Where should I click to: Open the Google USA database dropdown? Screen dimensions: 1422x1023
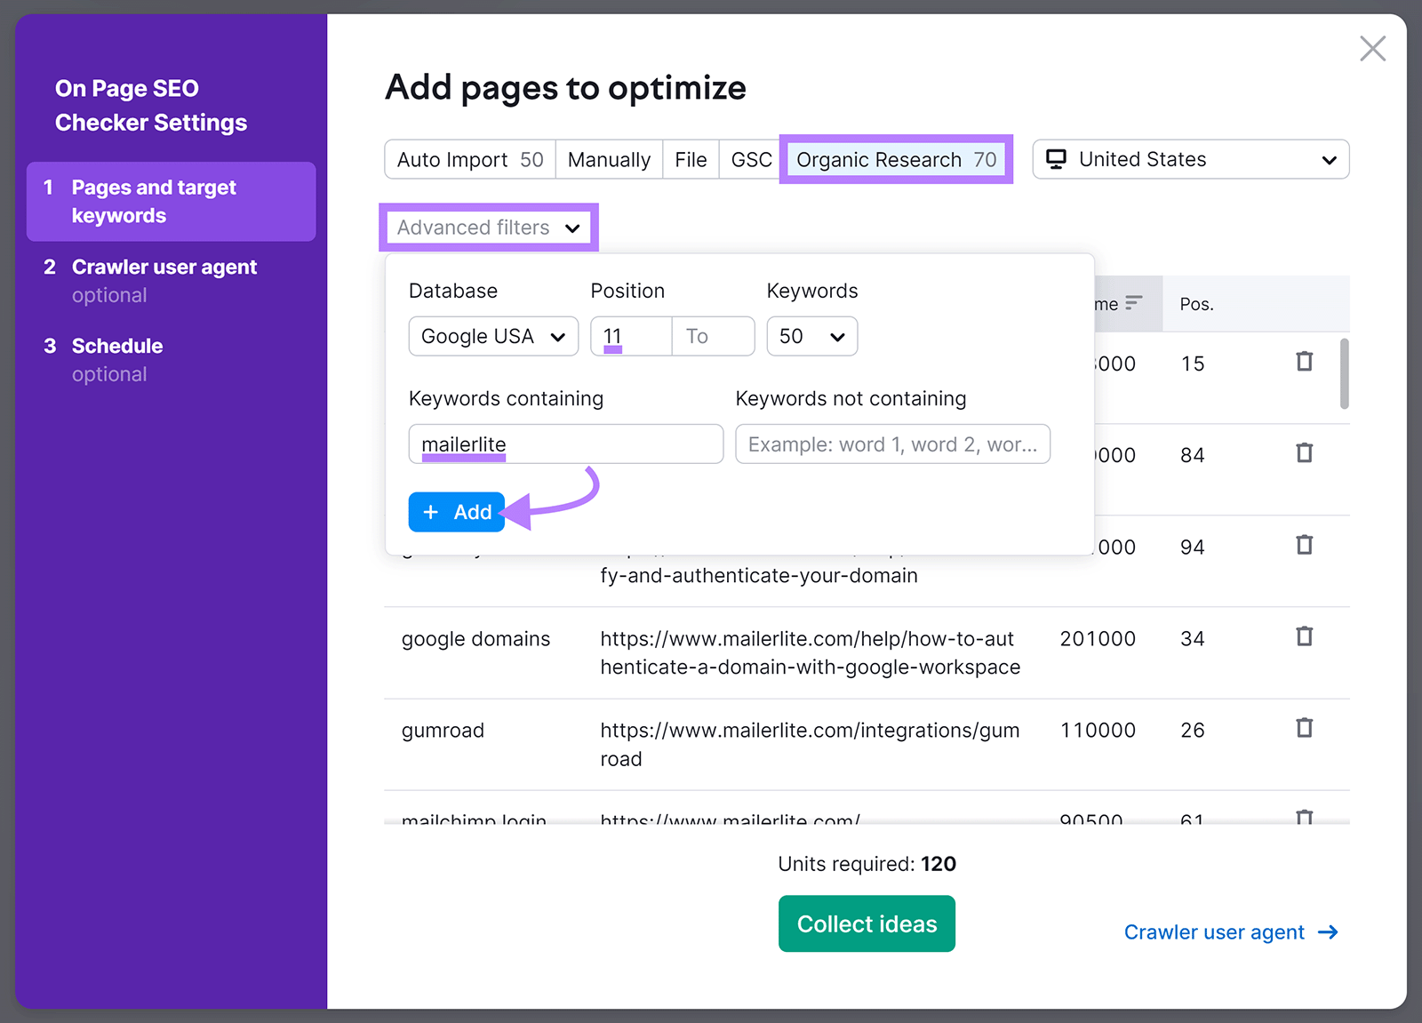492,336
